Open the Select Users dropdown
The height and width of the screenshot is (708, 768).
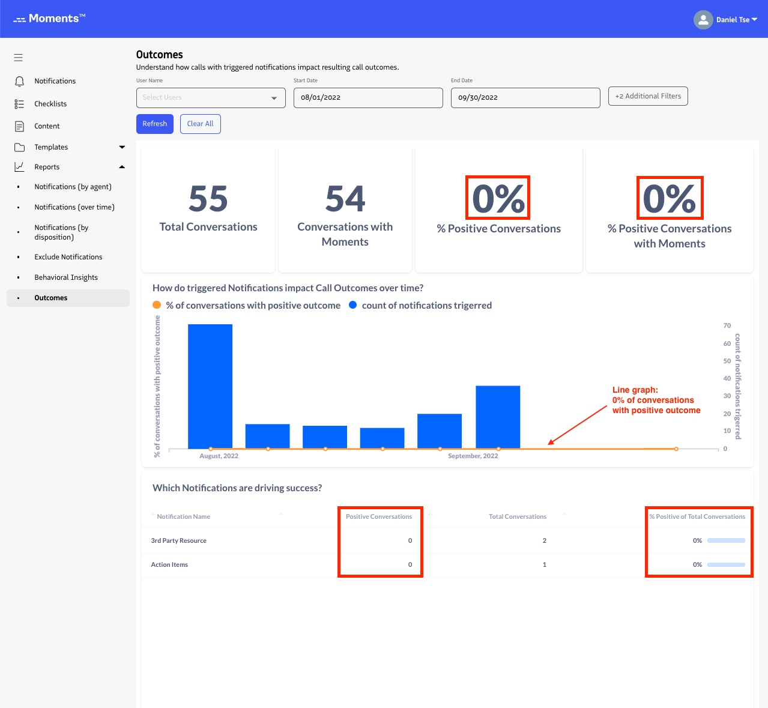click(211, 98)
